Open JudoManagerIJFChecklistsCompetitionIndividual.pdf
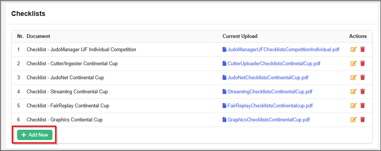381x151 pixels. 281,50
